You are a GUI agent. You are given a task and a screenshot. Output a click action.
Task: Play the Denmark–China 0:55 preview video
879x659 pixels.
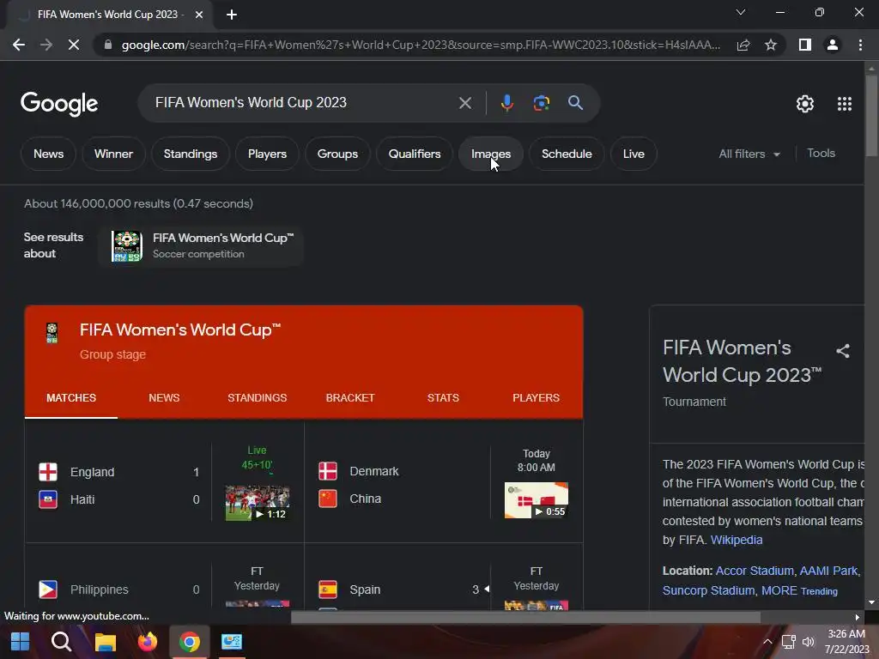coord(536,500)
